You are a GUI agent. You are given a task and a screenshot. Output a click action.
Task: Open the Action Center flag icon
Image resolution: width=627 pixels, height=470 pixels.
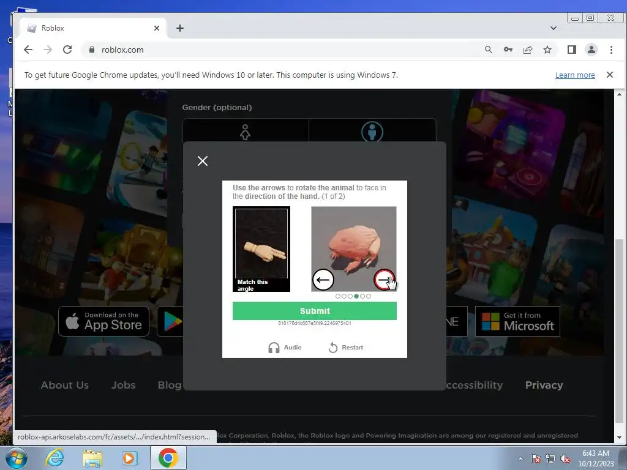pos(536,458)
